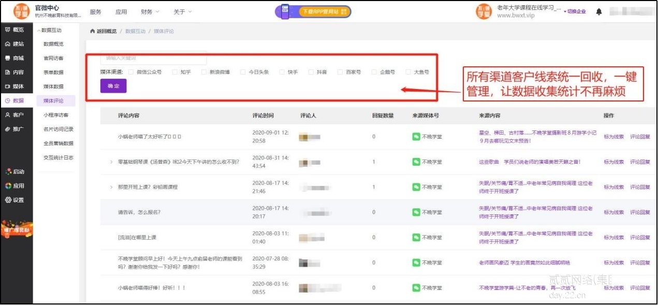Screen dimensions: 658x305
Task: Expand the 零基础钢琴课 comment row
Action: coord(111,162)
